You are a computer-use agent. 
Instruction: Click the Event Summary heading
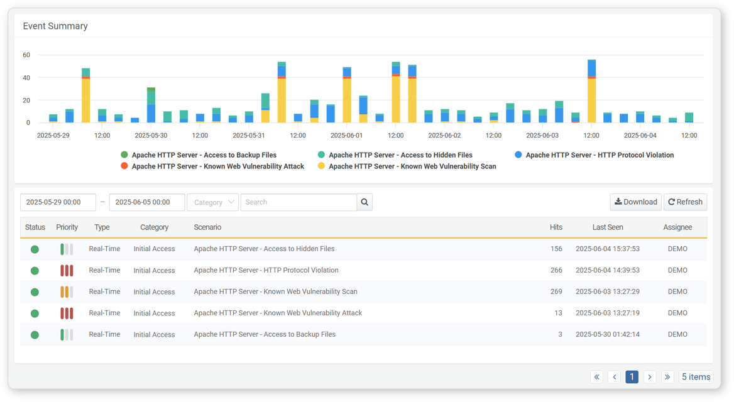pos(55,26)
